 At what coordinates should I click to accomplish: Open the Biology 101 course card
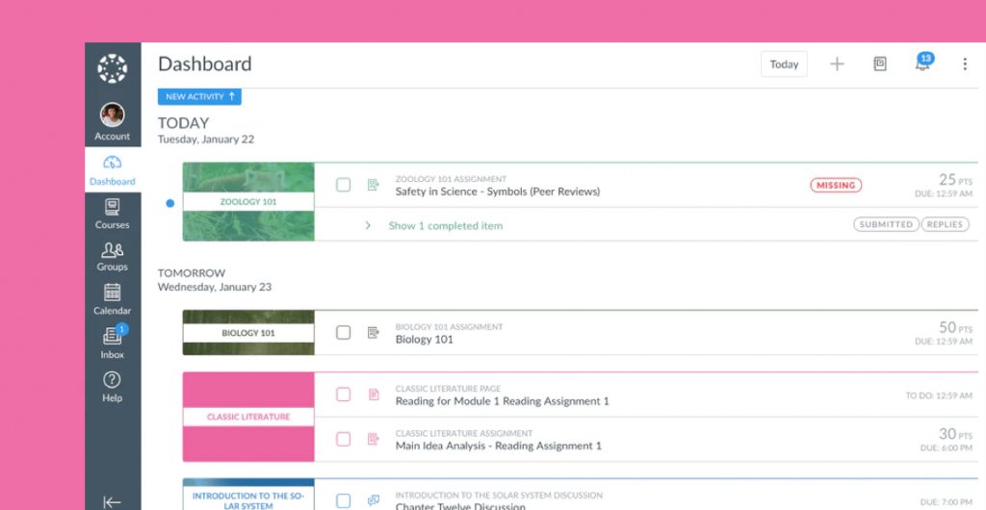tap(248, 332)
